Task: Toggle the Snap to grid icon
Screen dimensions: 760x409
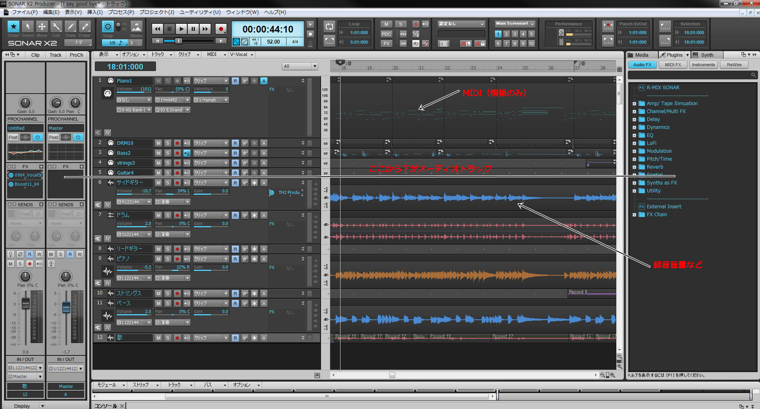Action: pos(108,27)
